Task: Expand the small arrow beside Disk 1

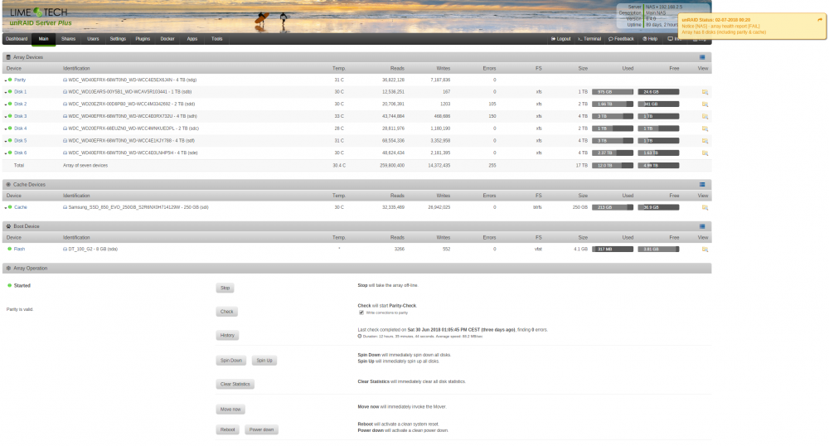Action: tap(6, 93)
